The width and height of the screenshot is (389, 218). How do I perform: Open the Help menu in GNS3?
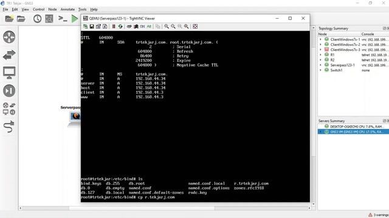[x=94, y=10]
